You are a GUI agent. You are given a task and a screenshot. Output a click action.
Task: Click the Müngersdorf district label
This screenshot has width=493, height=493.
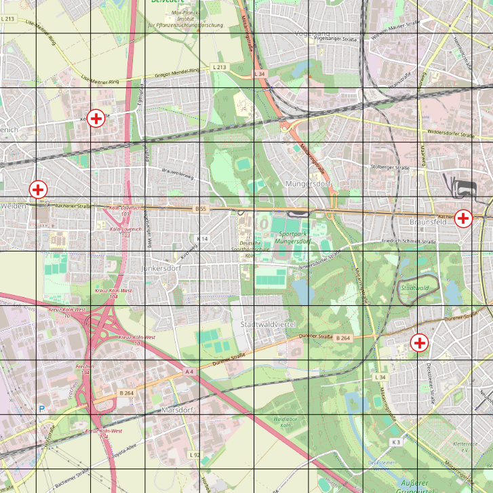[x=308, y=184]
